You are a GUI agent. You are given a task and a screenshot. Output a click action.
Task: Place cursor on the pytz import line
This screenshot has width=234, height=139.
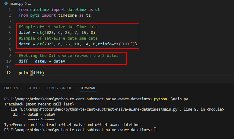coord(55,15)
